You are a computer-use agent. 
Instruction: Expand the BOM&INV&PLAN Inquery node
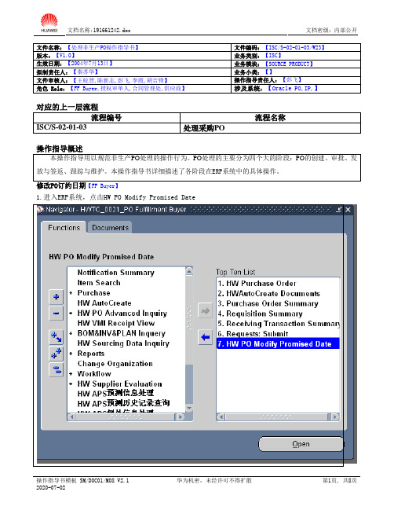click(71, 333)
